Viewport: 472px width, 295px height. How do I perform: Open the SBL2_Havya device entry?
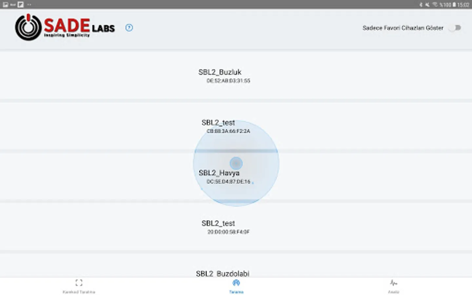219,173
